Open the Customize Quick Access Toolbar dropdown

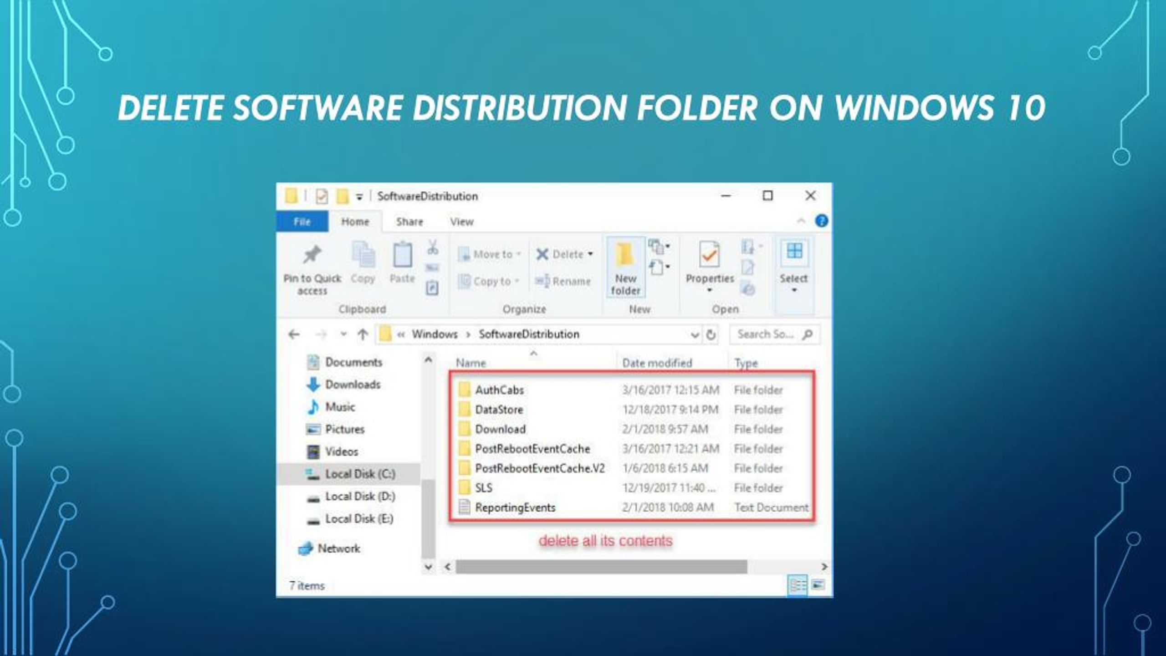pyautogui.click(x=359, y=197)
